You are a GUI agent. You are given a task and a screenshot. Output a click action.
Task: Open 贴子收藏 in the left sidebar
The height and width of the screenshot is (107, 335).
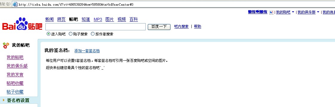[15, 92]
